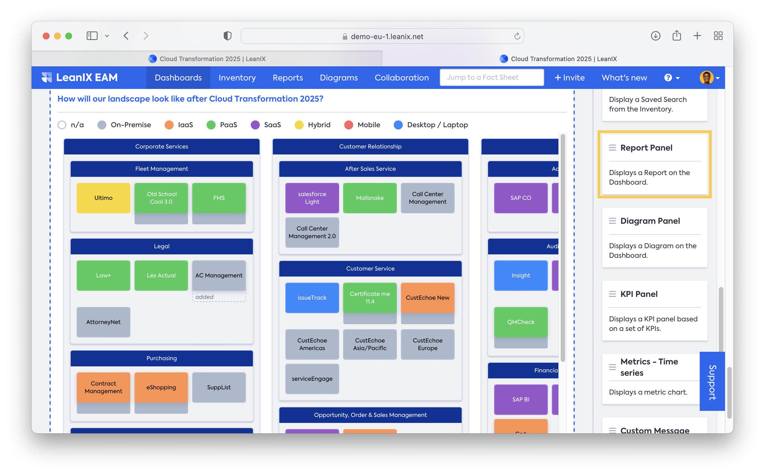Click the Jump to a Fact Sheet field
This screenshot has height=475, width=765.
pos(491,77)
